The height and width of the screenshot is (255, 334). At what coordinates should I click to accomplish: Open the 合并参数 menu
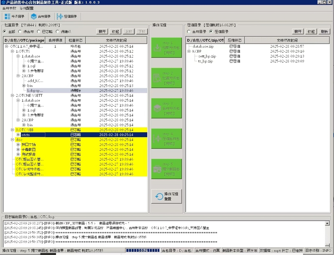tap(9, 8)
